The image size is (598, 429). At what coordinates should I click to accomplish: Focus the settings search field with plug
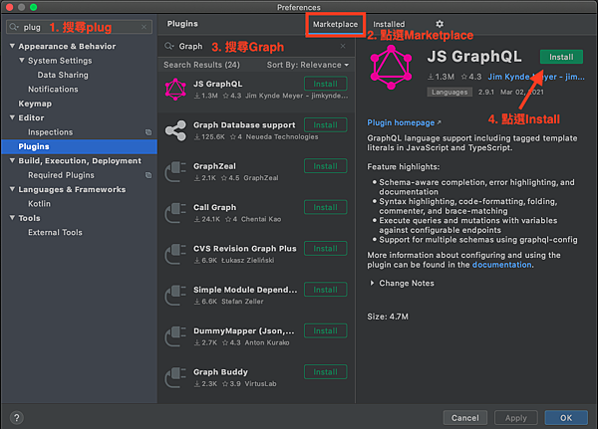pyautogui.click(x=79, y=27)
